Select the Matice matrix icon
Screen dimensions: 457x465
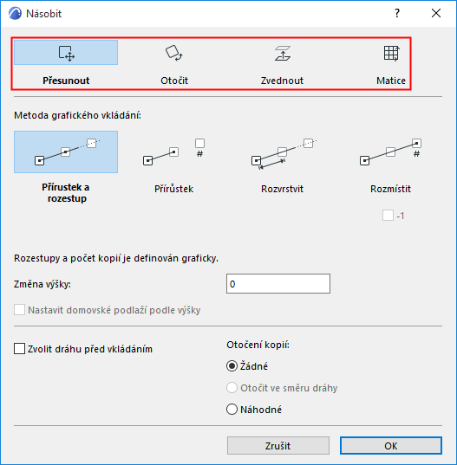(392, 54)
